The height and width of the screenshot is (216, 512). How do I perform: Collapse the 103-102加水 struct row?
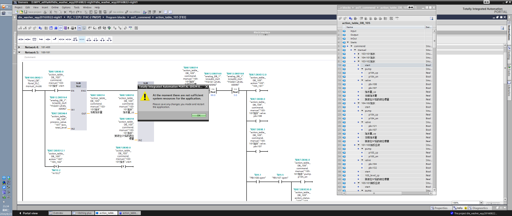[359, 61]
